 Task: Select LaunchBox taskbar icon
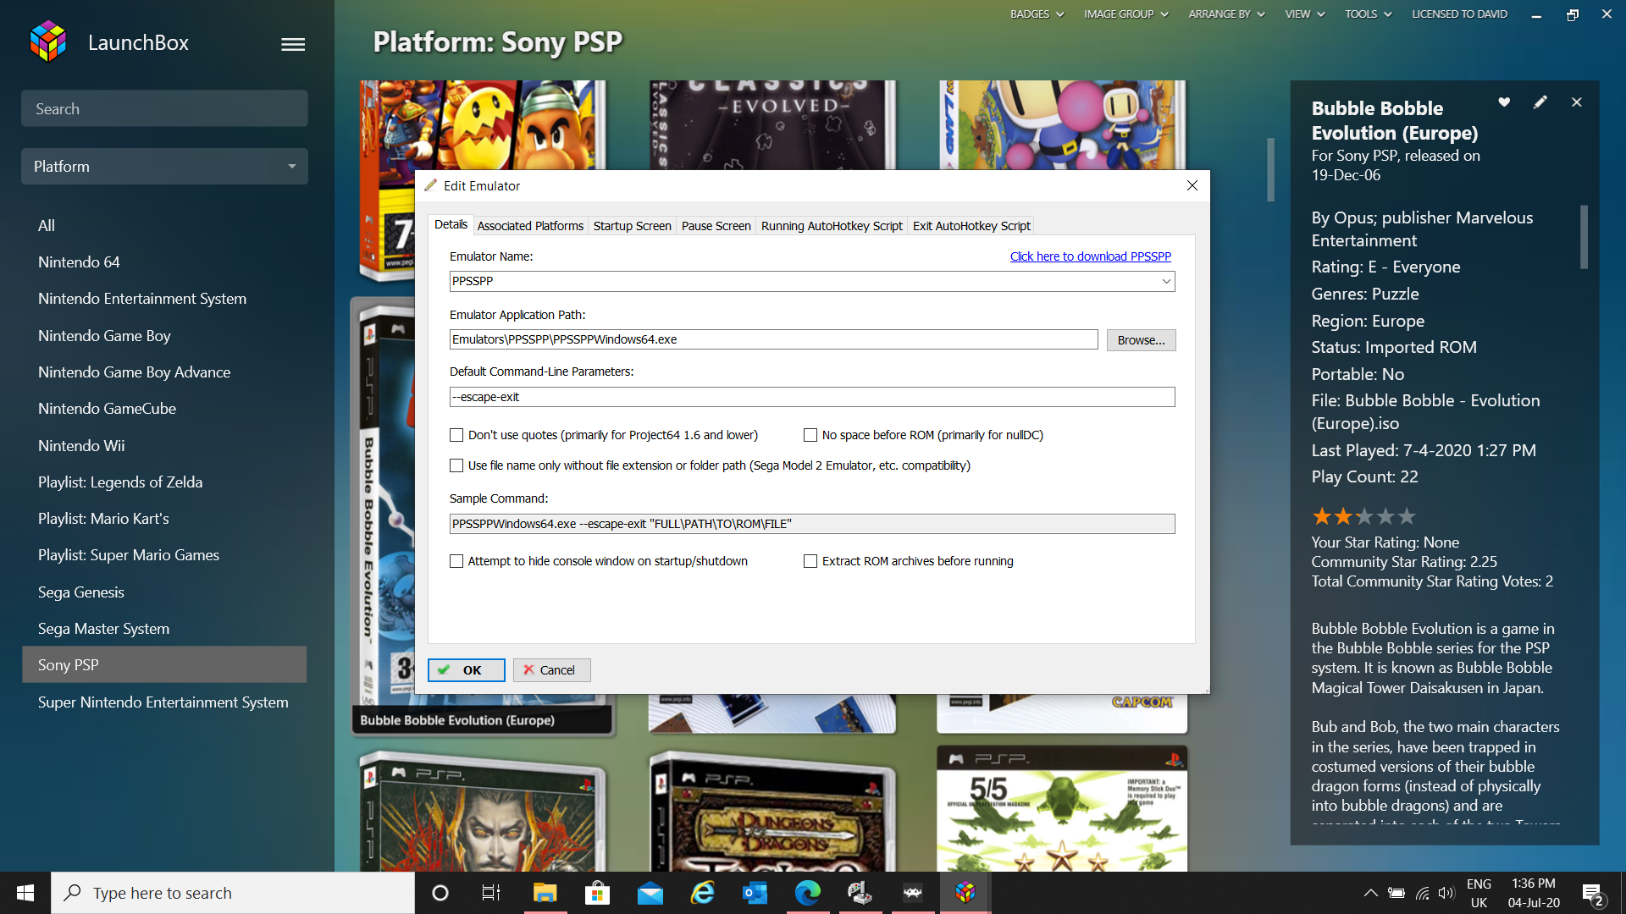pyautogui.click(x=965, y=893)
